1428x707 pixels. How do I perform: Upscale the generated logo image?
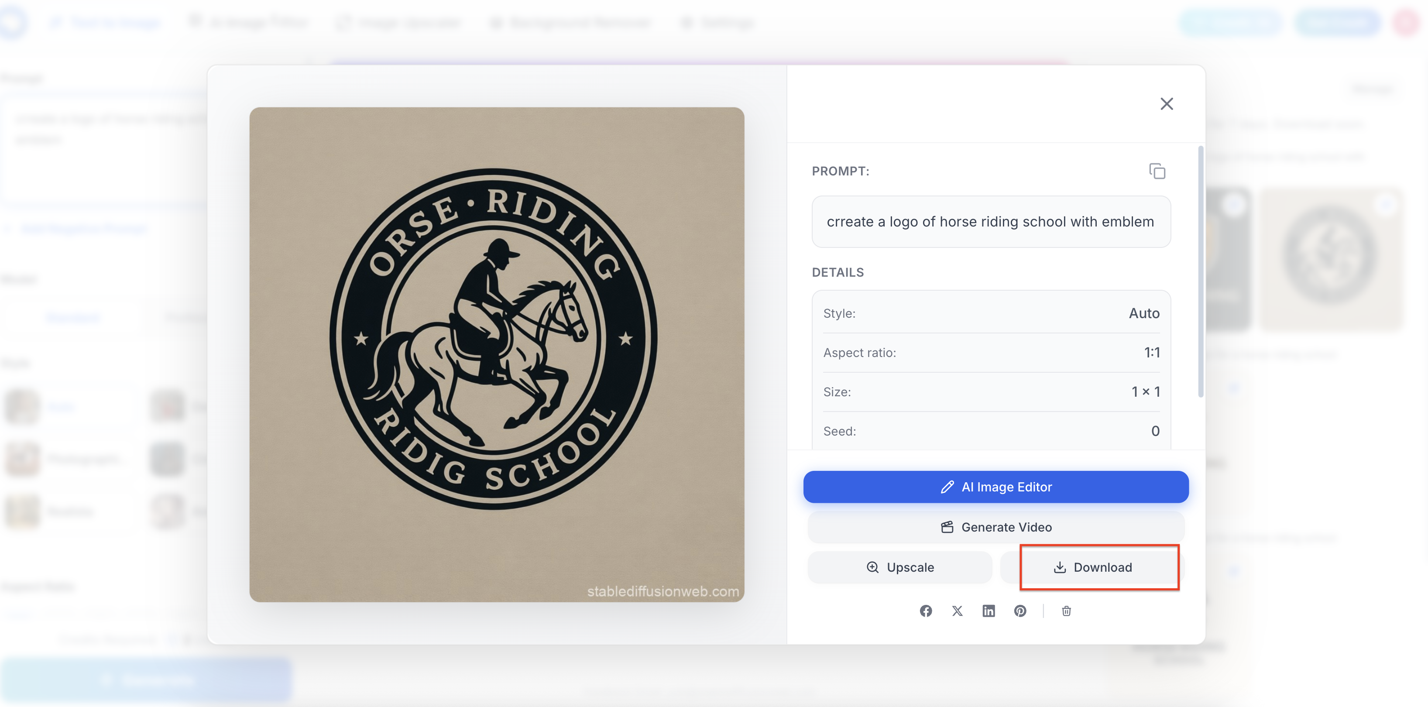pyautogui.click(x=899, y=567)
